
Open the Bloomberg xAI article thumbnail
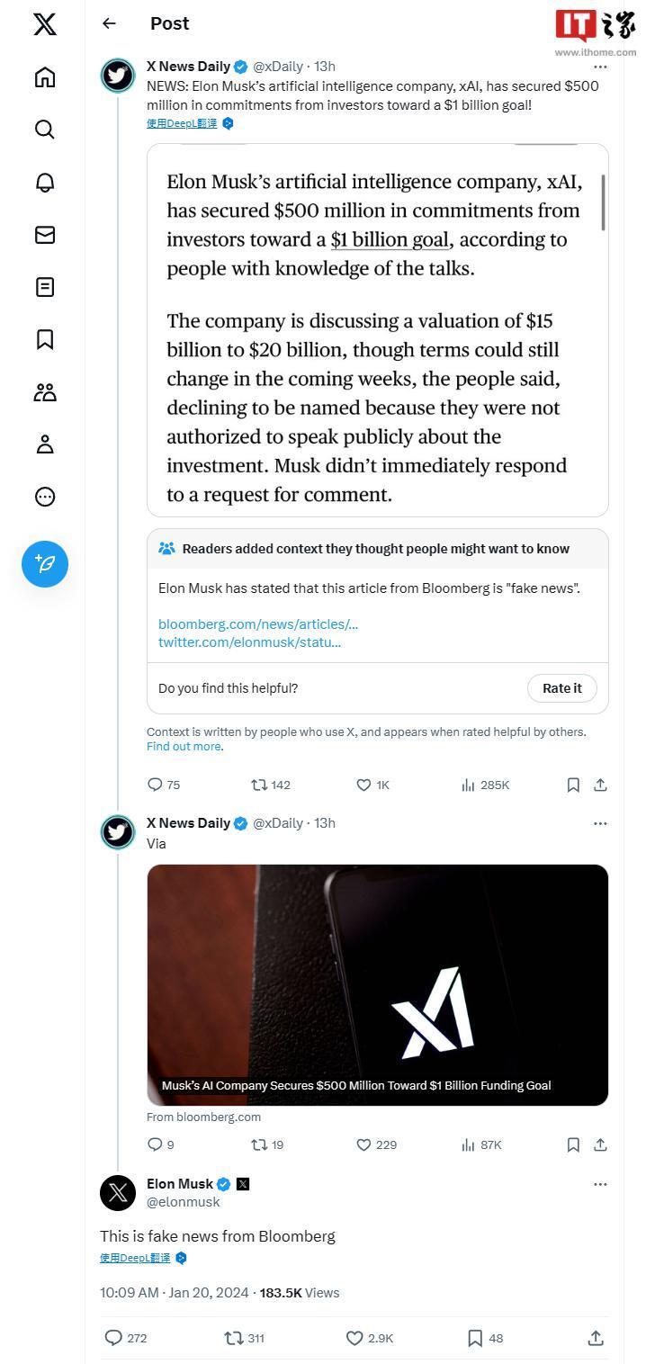tap(377, 984)
